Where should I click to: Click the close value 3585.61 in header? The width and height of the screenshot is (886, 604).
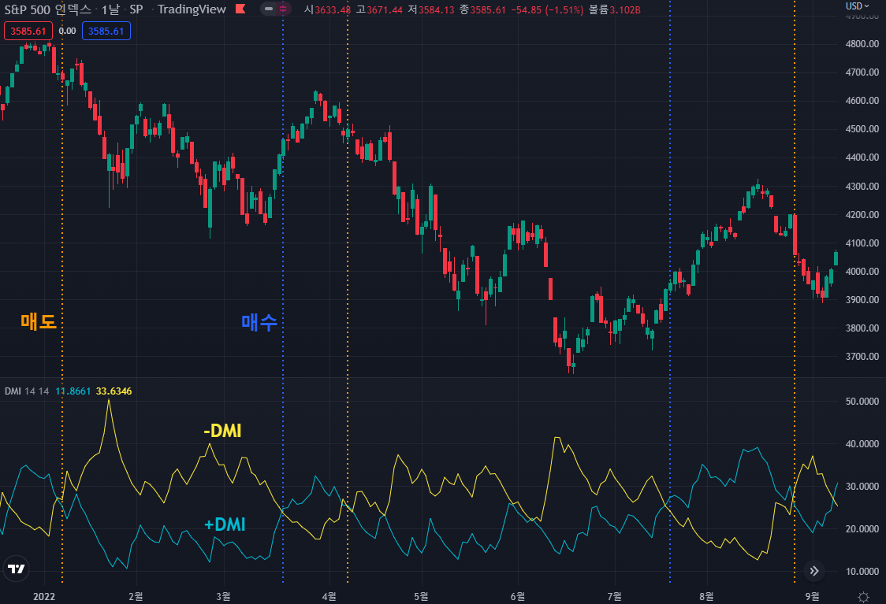(x=488, y=9)
